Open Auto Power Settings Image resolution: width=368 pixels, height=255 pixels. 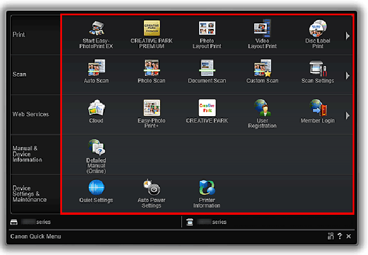152,194
